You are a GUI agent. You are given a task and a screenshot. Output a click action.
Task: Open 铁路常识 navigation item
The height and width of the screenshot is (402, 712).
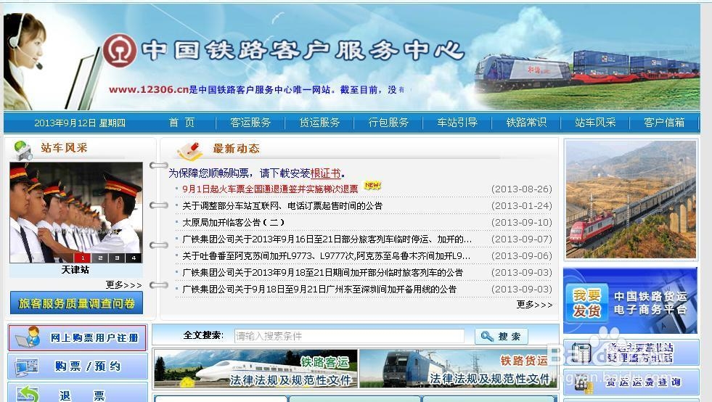[526, 123]
